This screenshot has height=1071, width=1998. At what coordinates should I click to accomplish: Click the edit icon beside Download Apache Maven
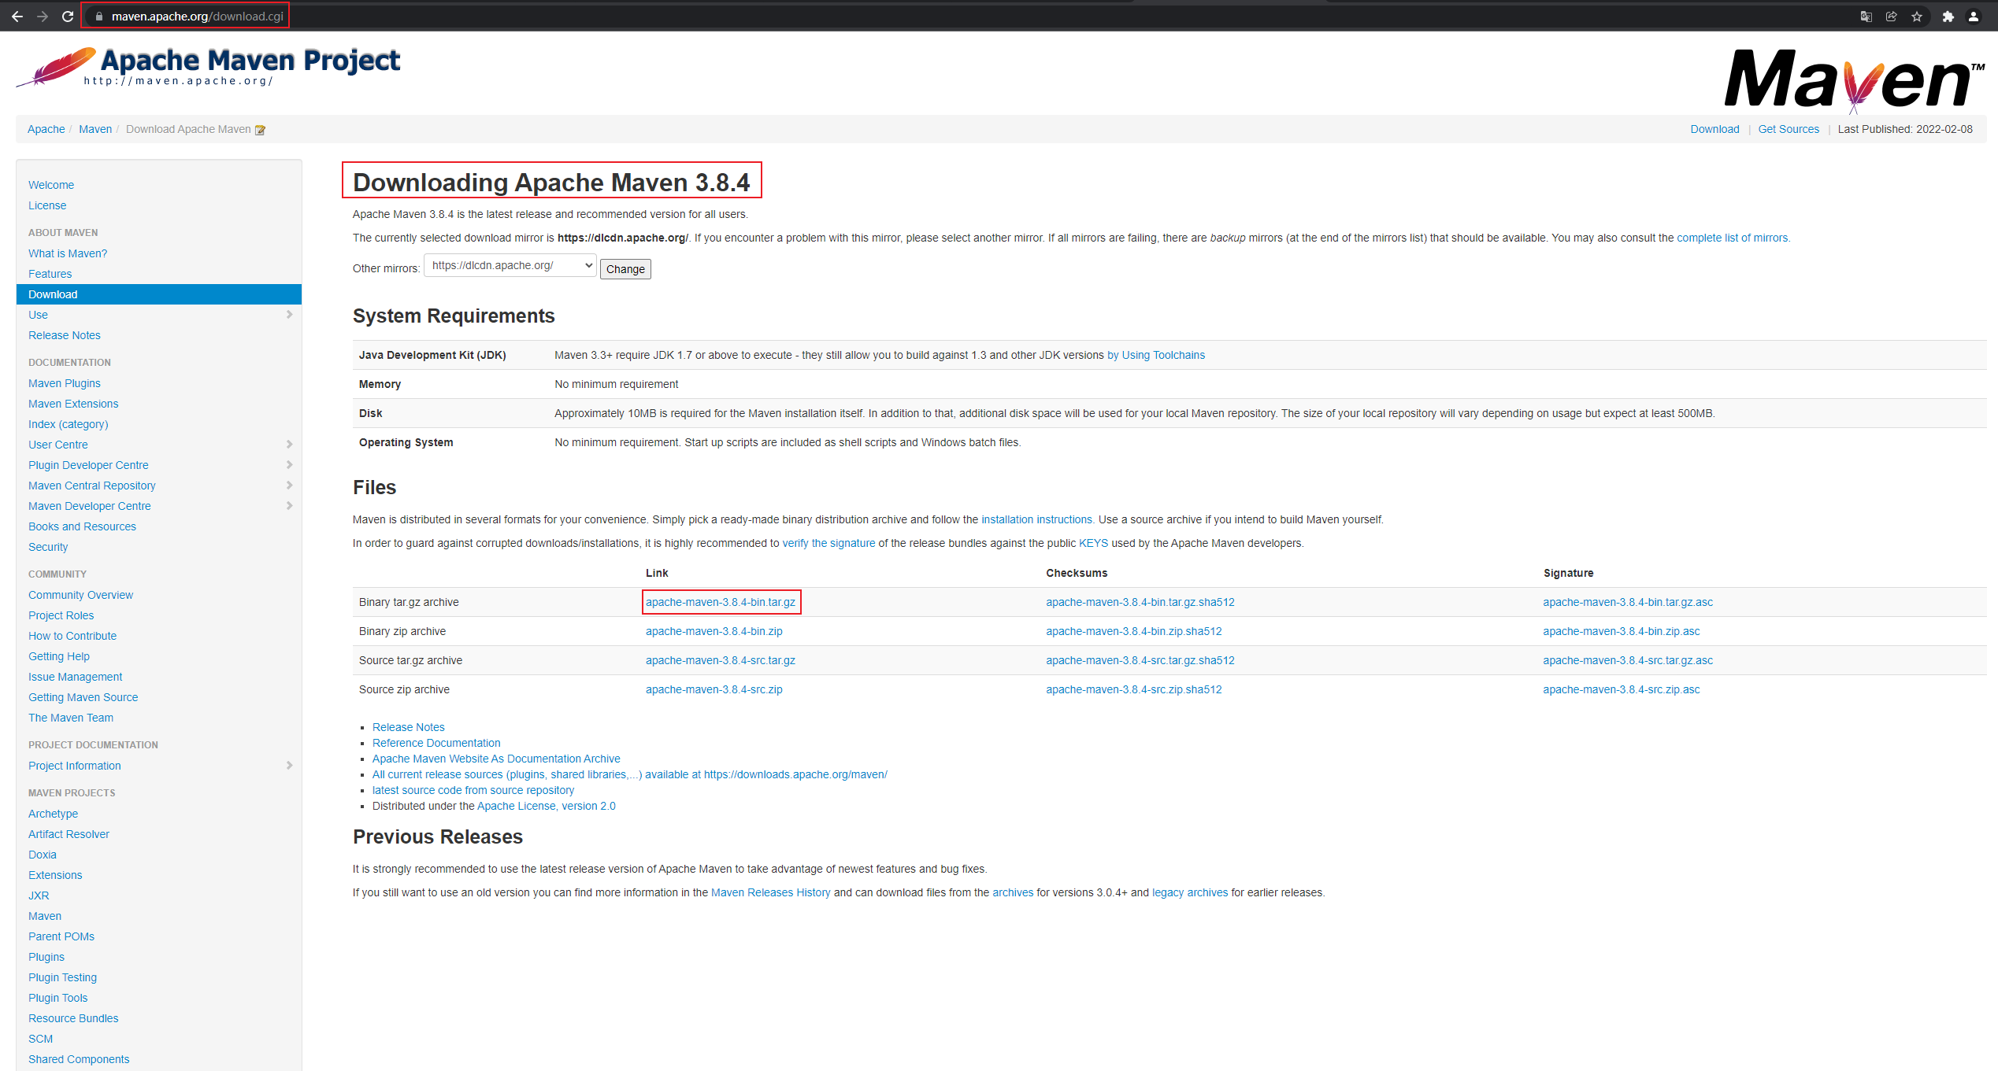(x=260, y=130)
